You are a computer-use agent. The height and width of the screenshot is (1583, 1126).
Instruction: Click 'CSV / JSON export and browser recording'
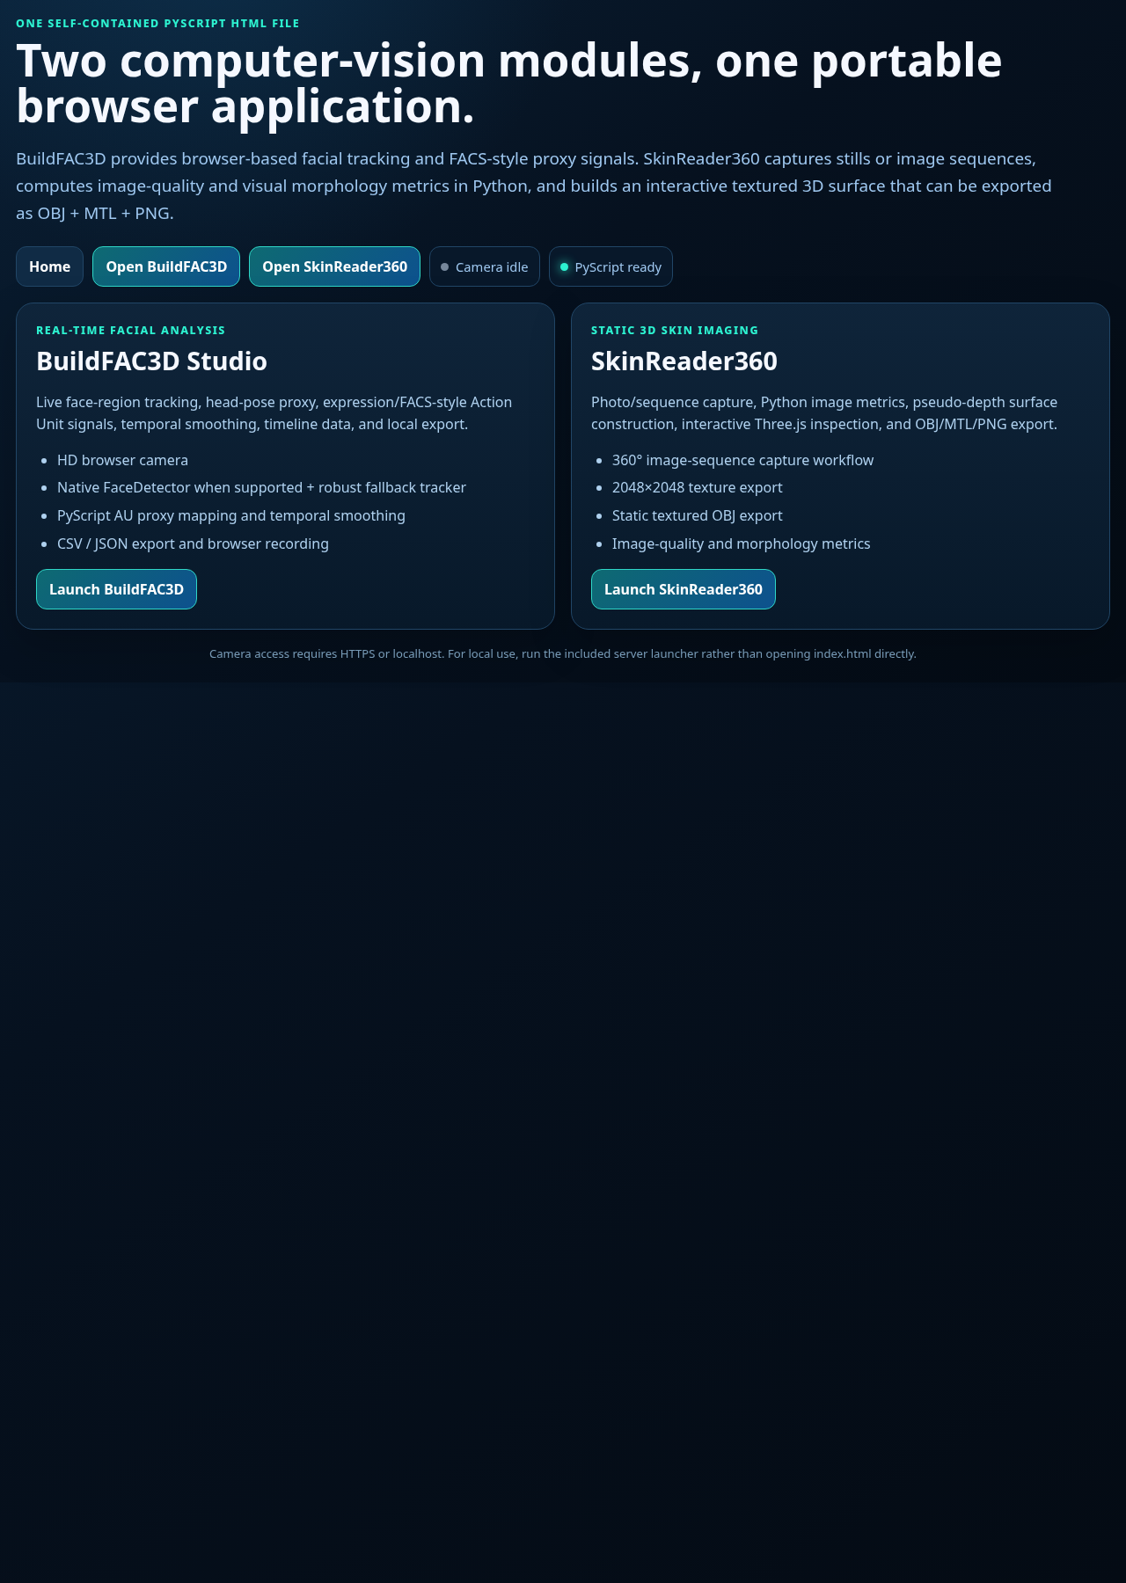tap(193, 543)
